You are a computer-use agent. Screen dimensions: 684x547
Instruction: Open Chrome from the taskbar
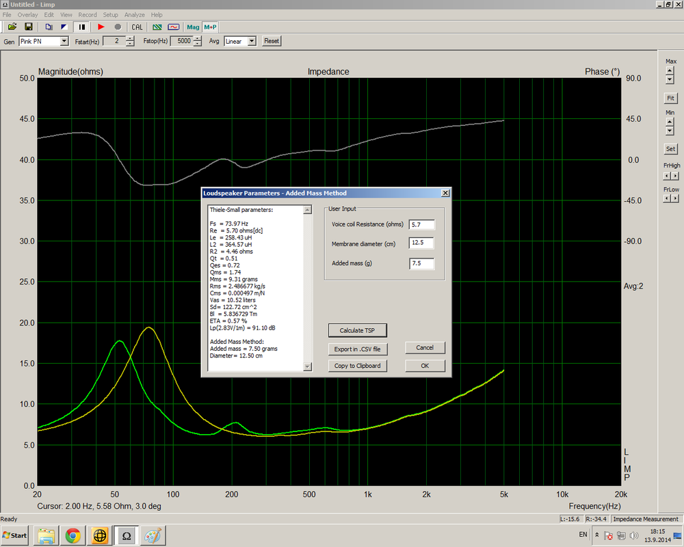pyautogui.click(x=73, y=535)
